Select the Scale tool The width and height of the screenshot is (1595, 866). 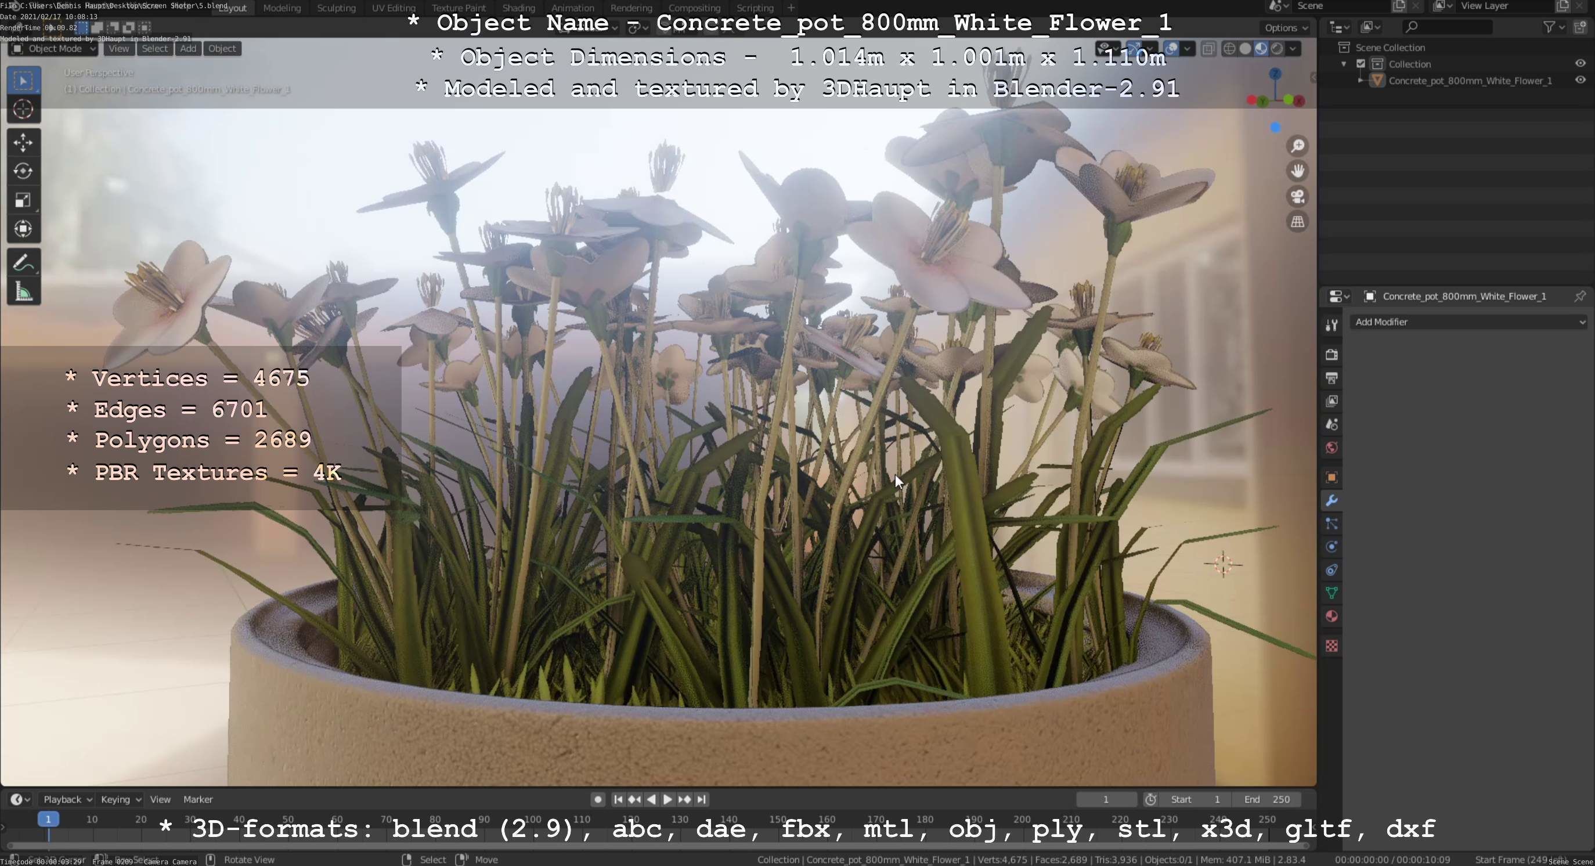click(24, 201)
